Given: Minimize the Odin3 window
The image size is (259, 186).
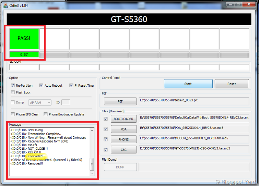Looking at the screenshot, I should pos(230,4).
